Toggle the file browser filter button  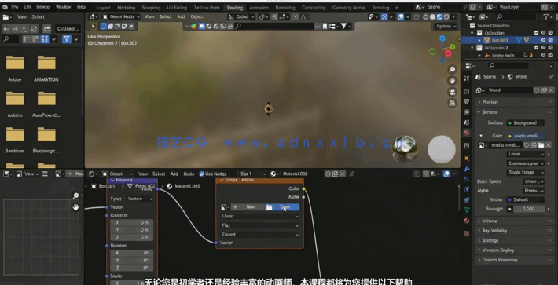67,39
